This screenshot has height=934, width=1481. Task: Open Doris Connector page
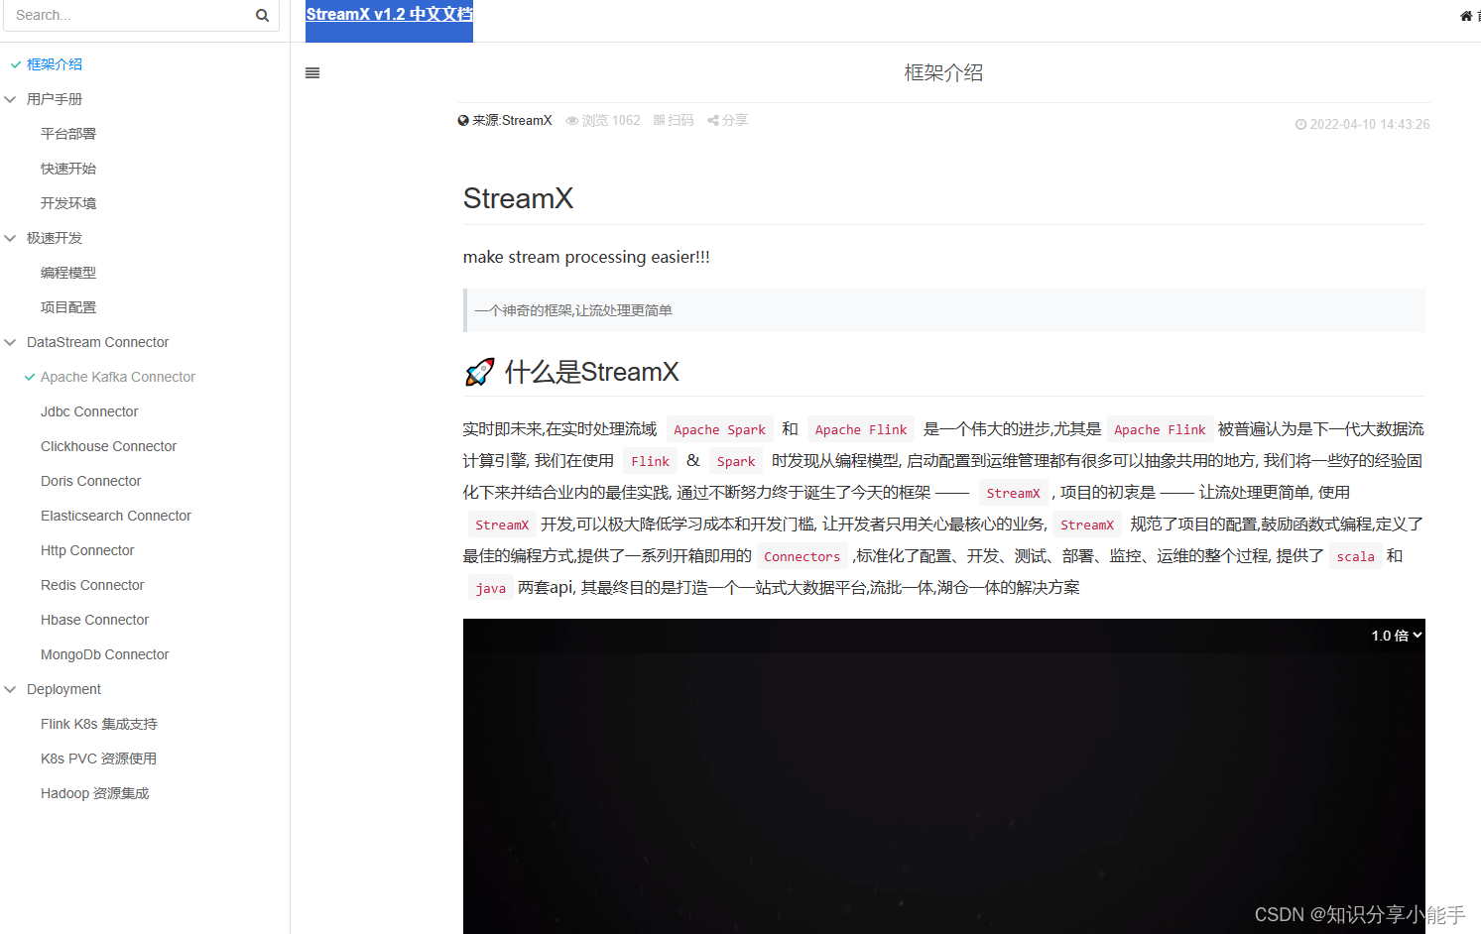pyautogui.click(x=90, y=481)
